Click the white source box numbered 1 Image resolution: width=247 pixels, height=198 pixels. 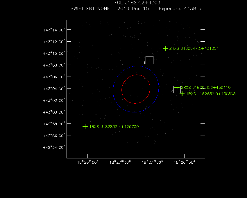(x=149, y=60)
